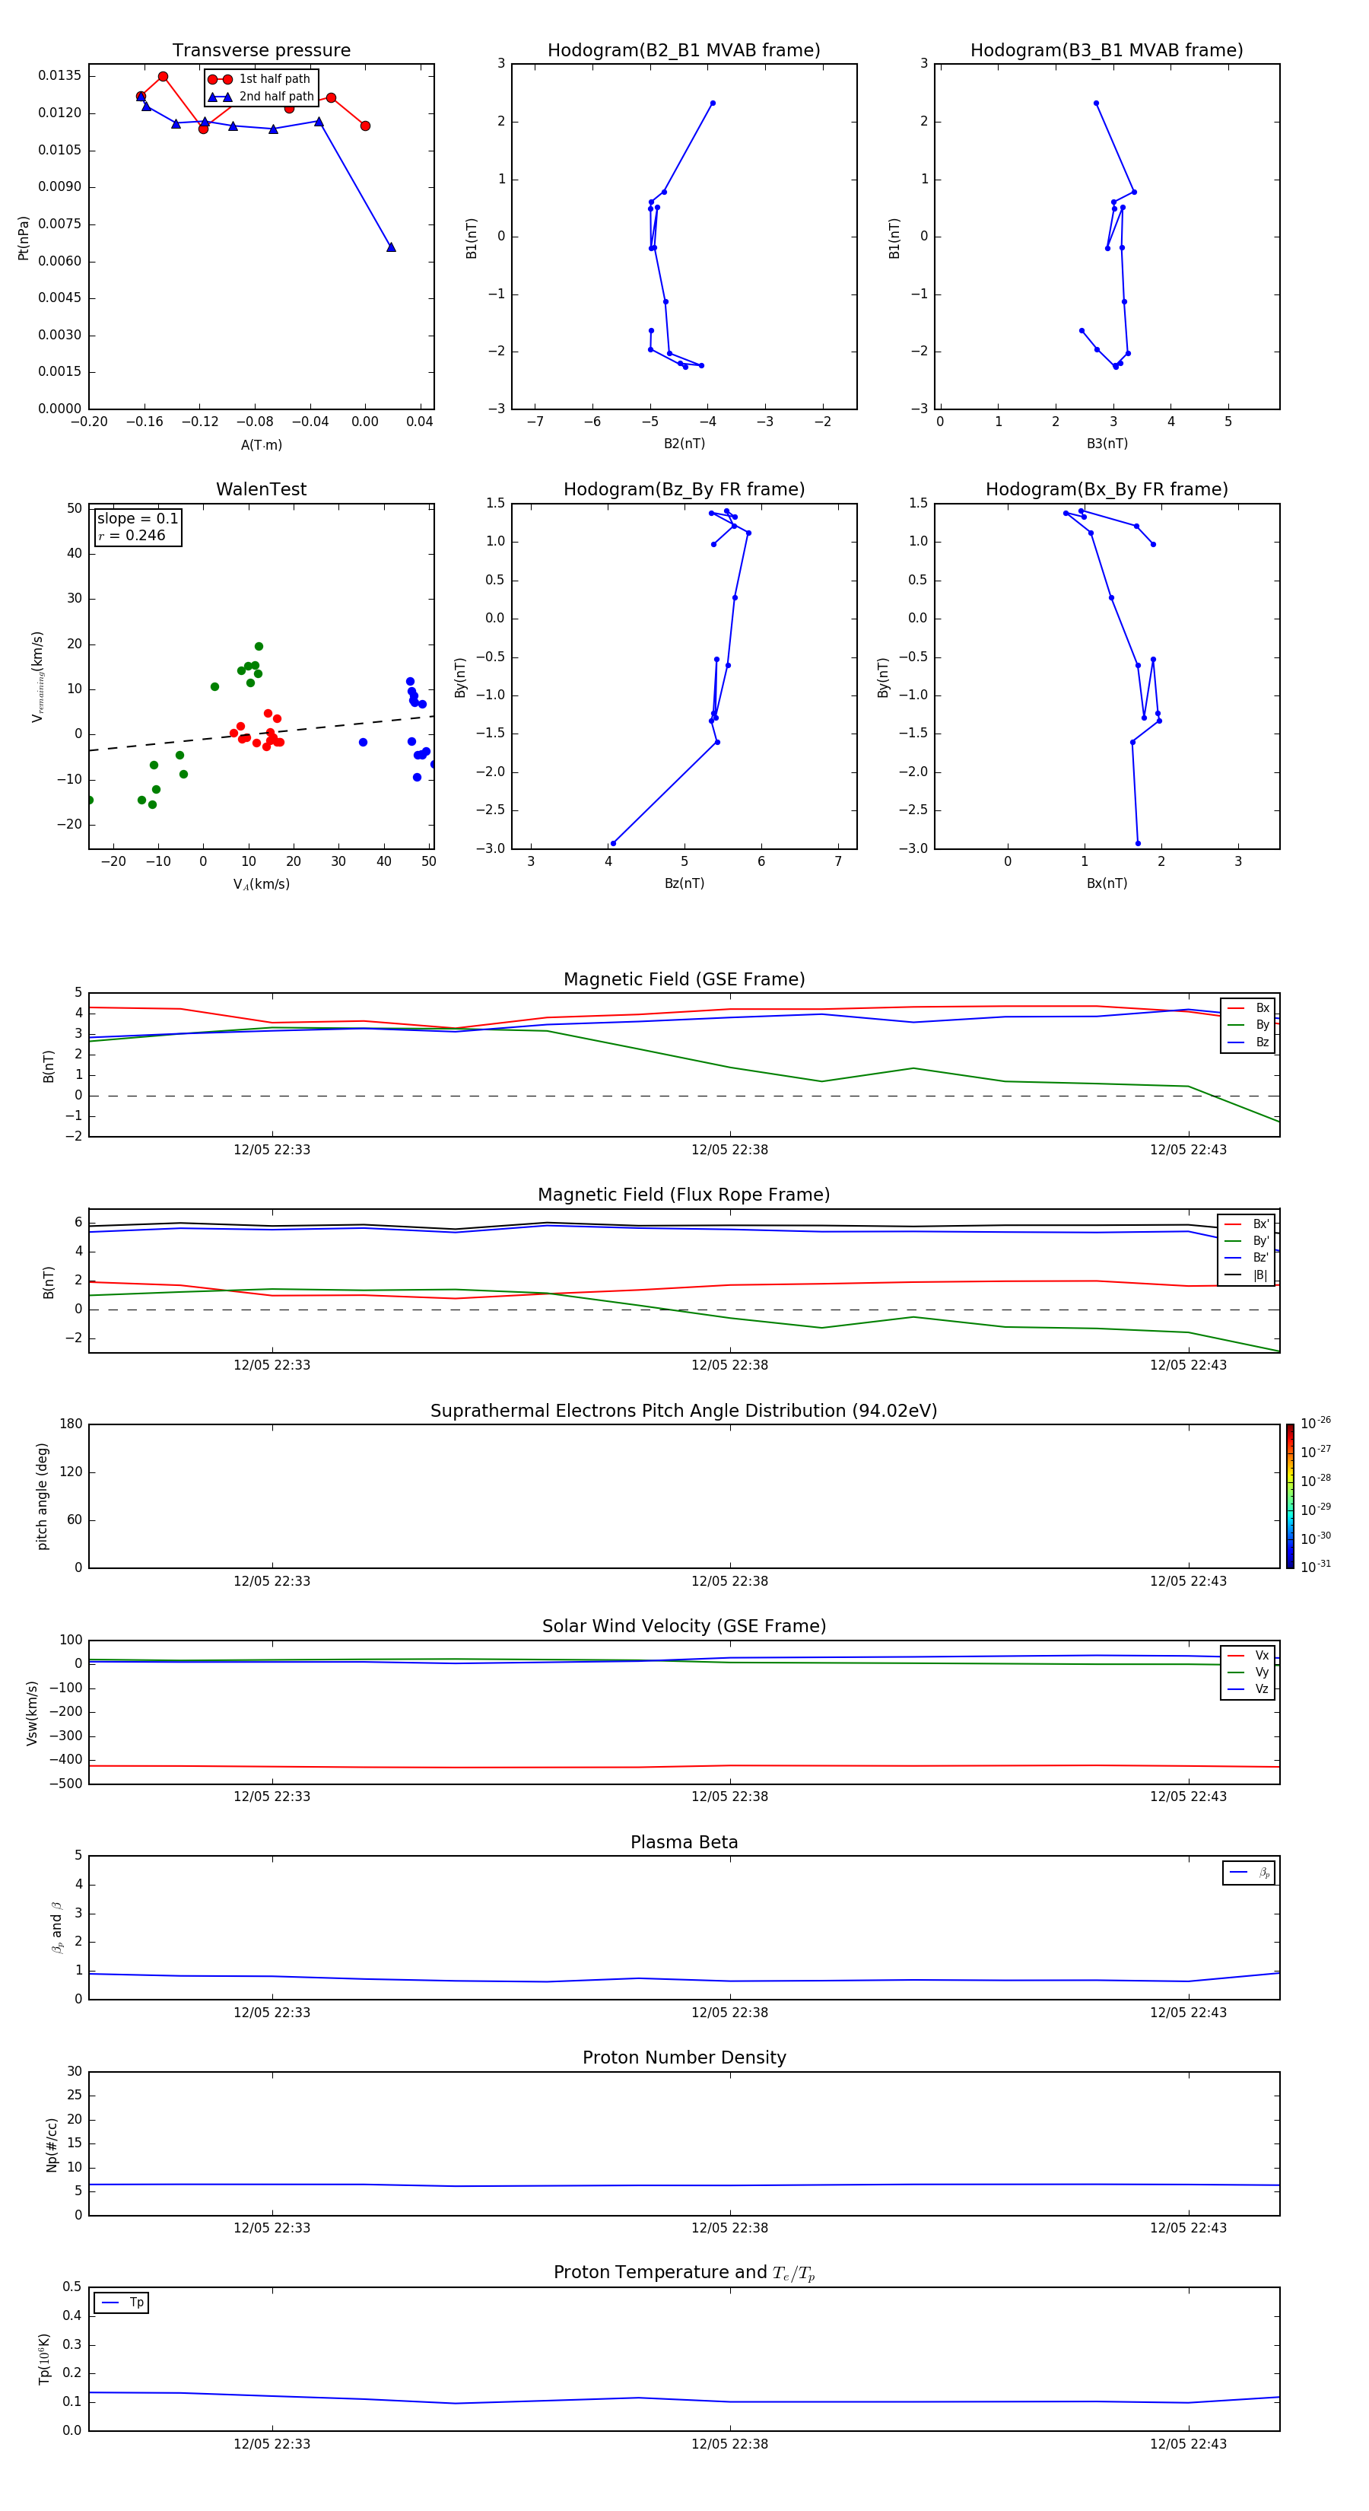Click the bottom point of Bz_By hodogram
Image resolution: width=1369 pixels, height=2511 pixels.
tap(613, 843)
